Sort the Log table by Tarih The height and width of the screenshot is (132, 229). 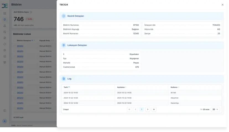coord(69,87)
